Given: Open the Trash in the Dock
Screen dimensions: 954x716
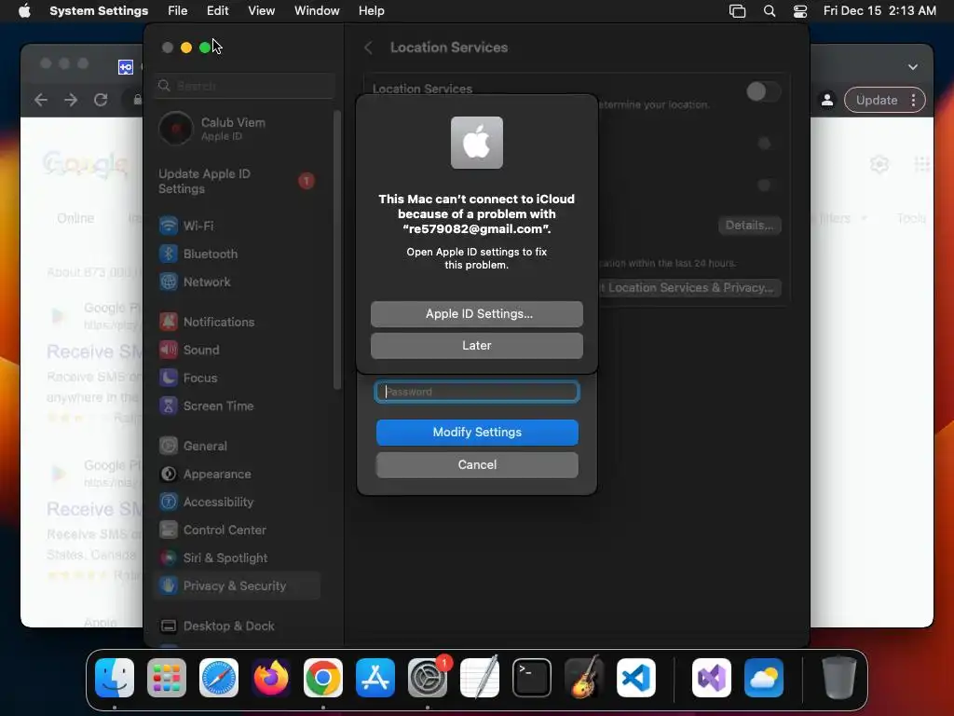Looking at the screenshot, I should [x=839, y=678].
